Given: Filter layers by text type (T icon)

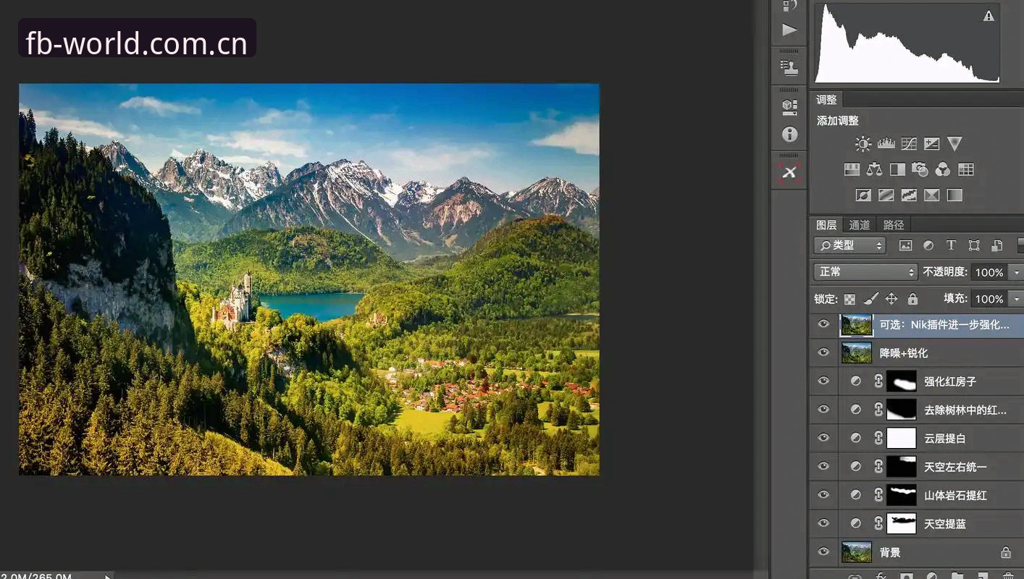Looking at the screenshot, I should click(951, 245).
